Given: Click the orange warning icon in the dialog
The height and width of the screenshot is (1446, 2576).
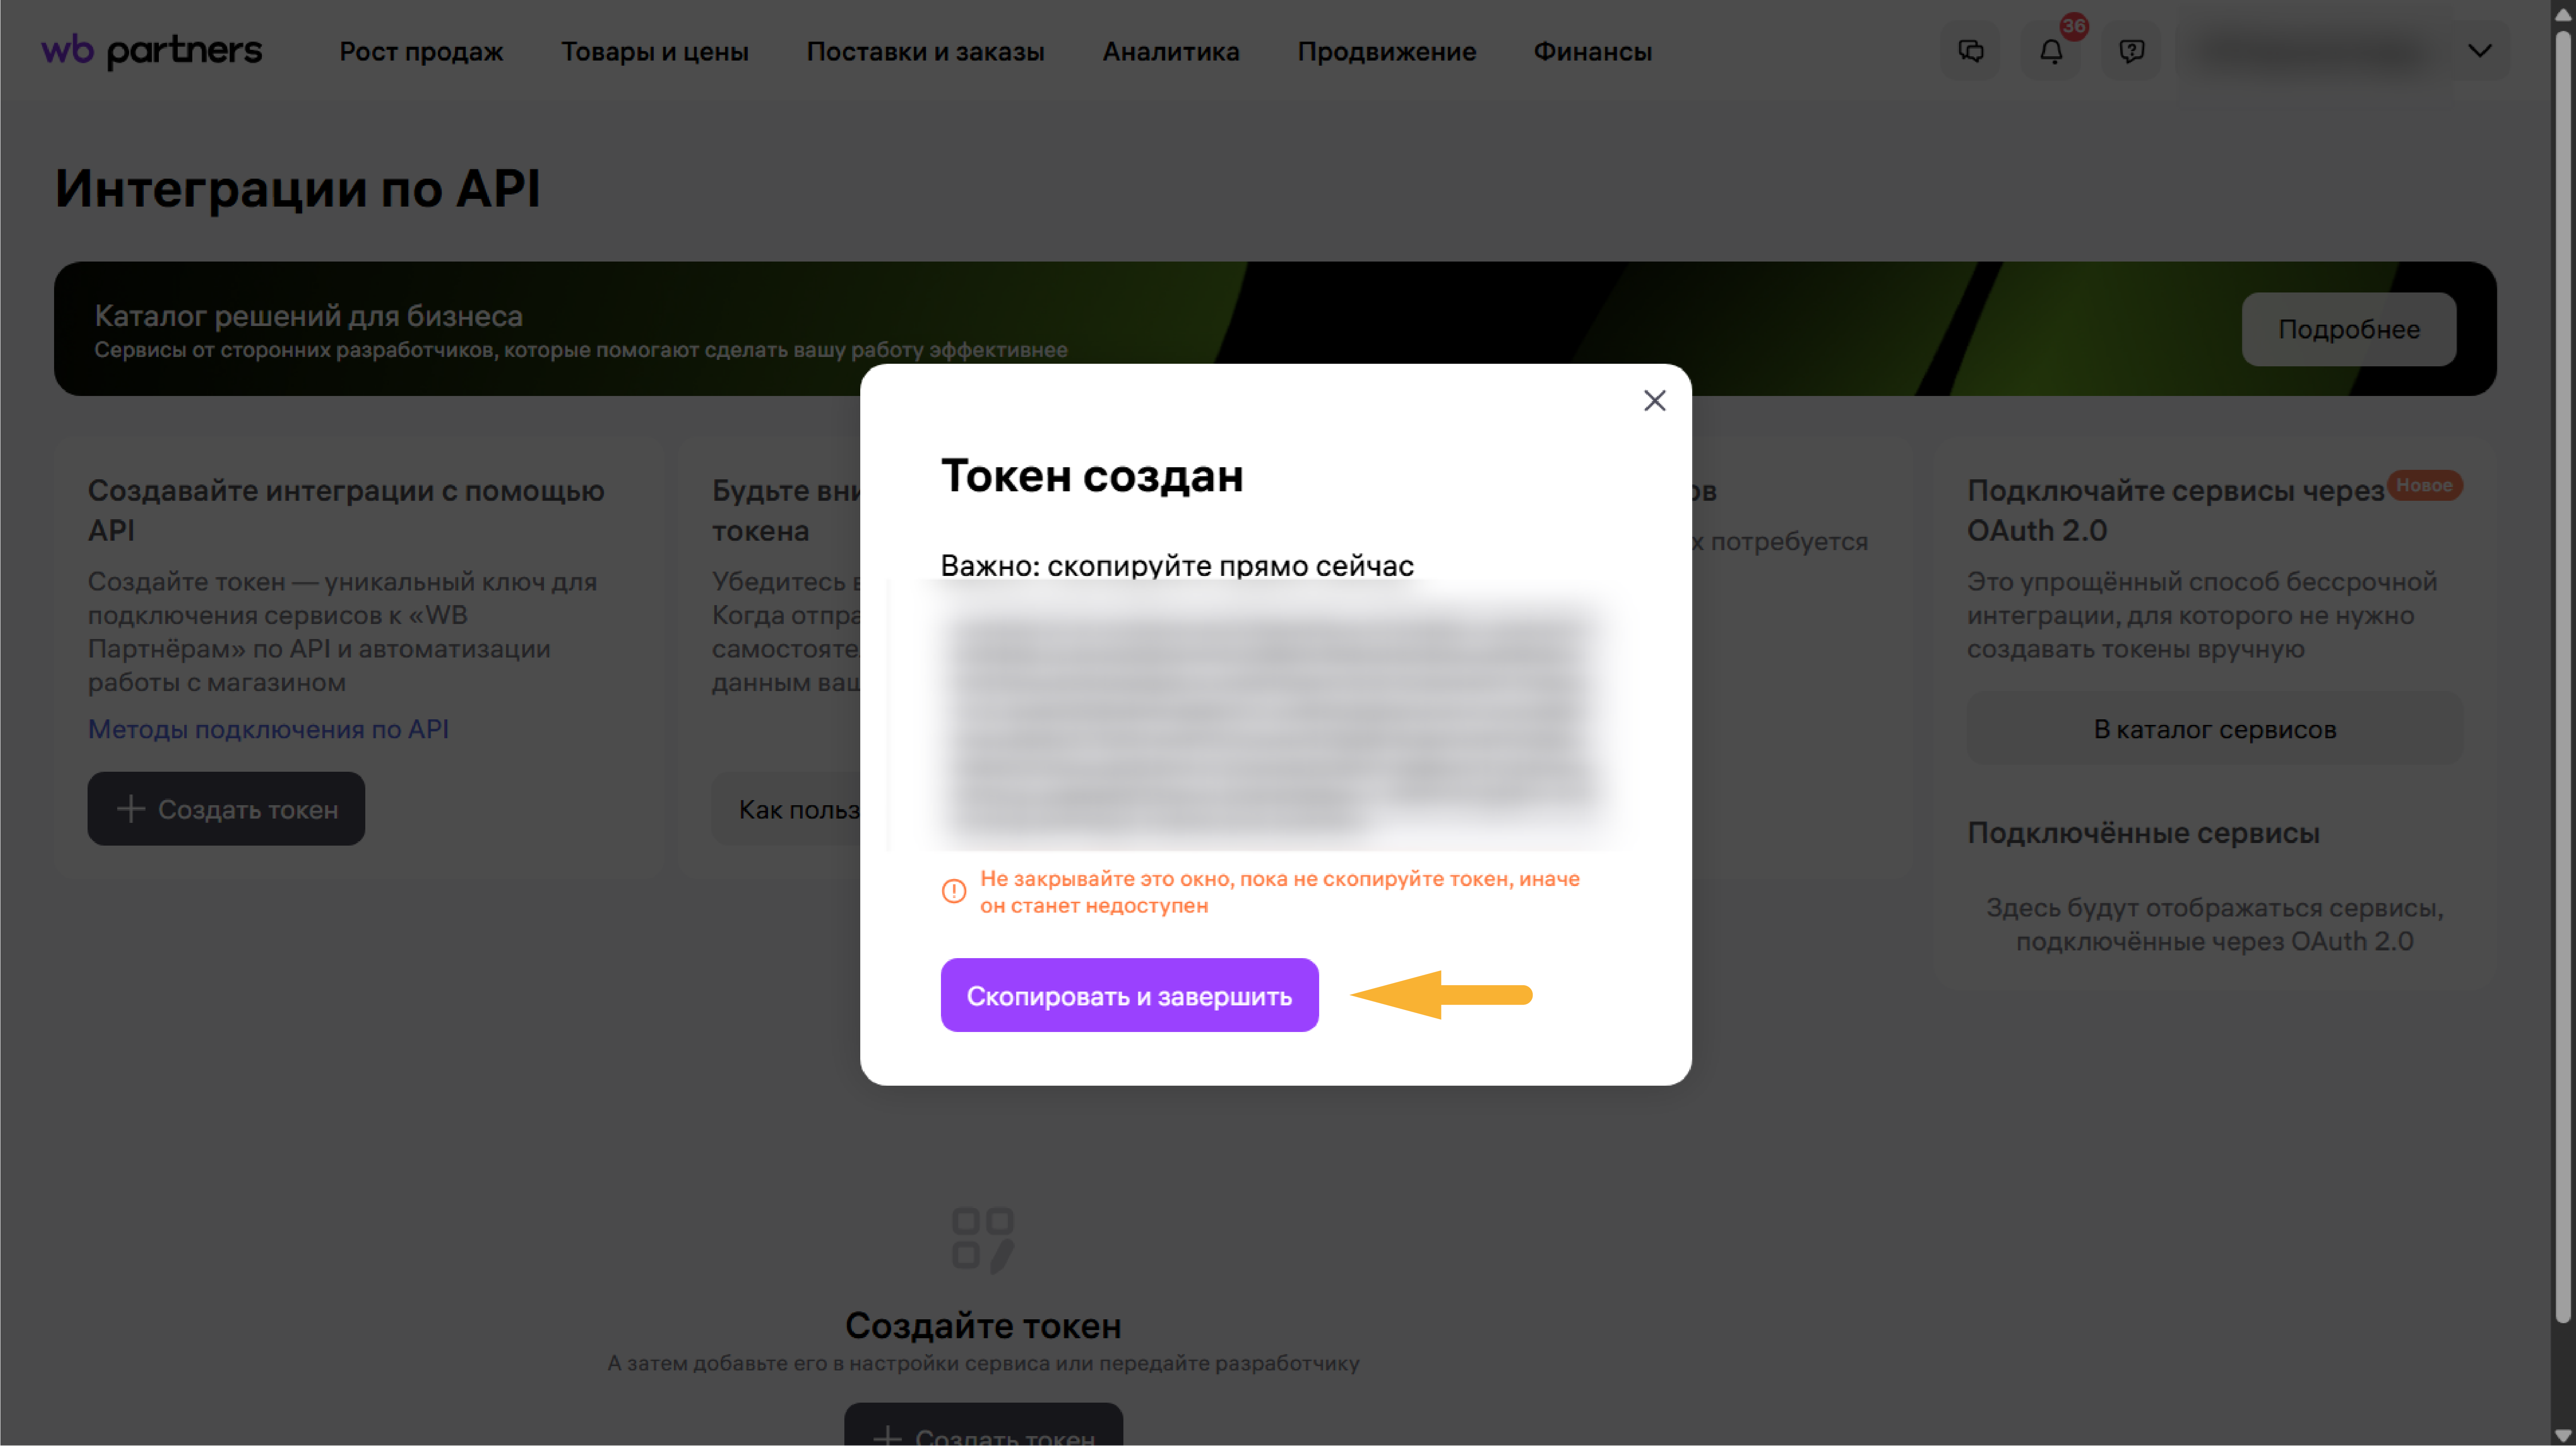Looking at the screenshot, I should (953, 891).
